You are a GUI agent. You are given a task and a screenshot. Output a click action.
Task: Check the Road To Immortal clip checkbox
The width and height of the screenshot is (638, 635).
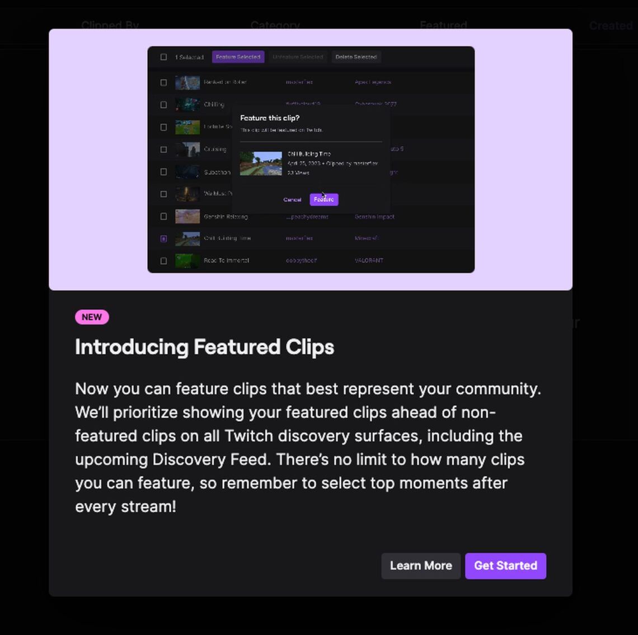[163, 261]
